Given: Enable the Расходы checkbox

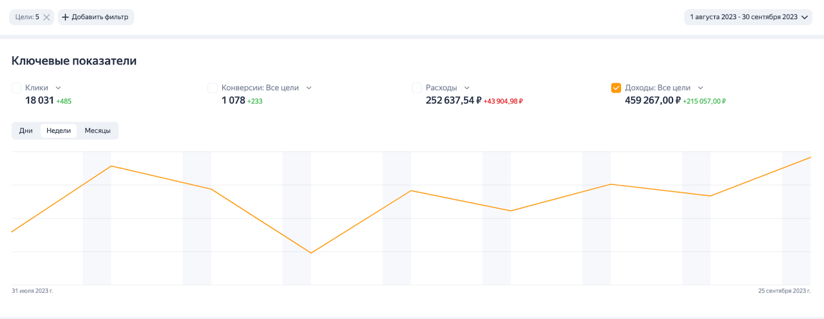Looking at the screenshot, I should tap(417, 88).
